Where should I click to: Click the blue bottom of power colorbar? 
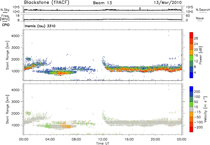tap(191, 75)
